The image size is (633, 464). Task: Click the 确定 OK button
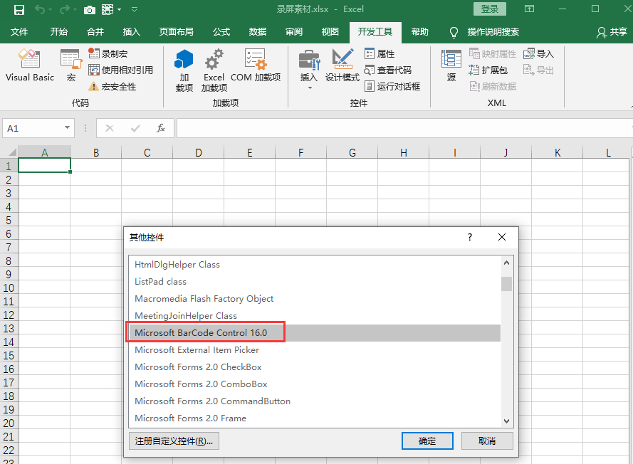point(427,441)
